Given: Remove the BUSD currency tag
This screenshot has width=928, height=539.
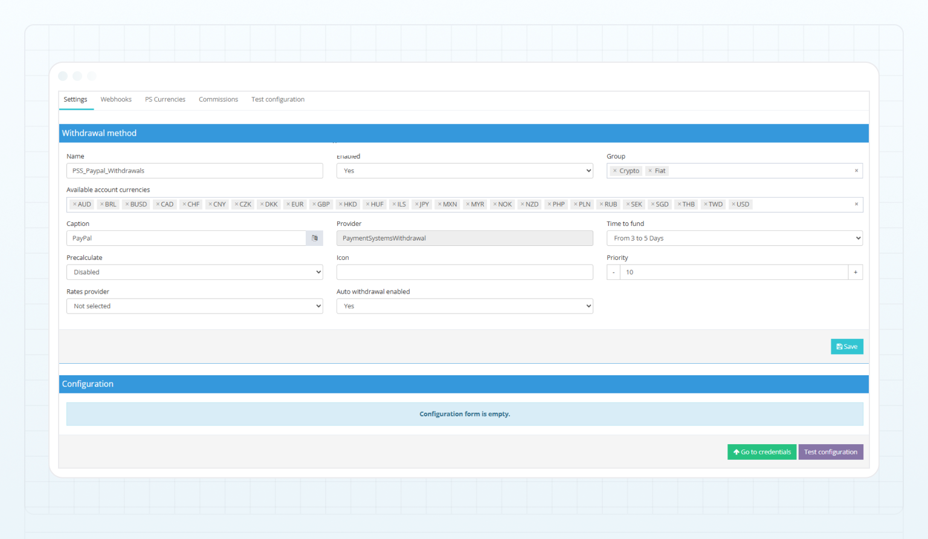Looking at the screenshot, I should (127, 204).
